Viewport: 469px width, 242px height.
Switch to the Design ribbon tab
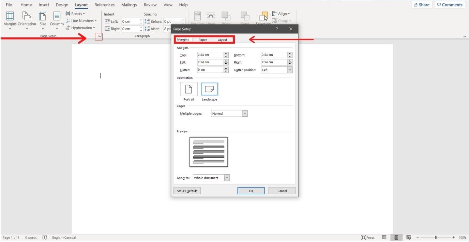(x=62, y=5)
